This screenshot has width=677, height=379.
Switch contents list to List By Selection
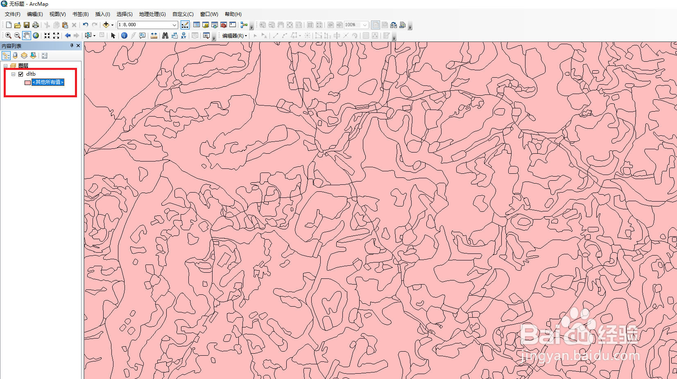(33, 55)
